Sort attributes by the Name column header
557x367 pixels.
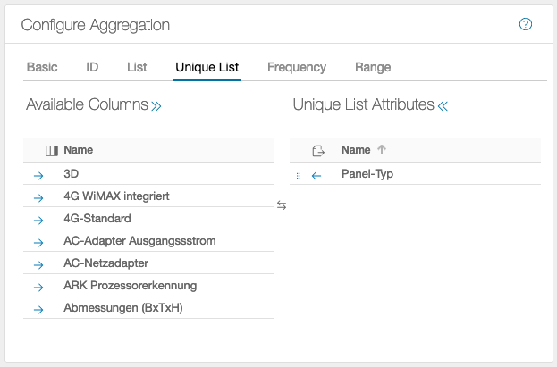point(356,150)
